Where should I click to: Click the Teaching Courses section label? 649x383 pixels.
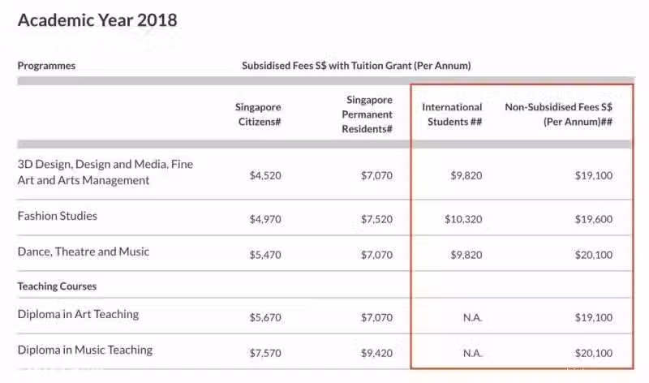coord(57,286)
